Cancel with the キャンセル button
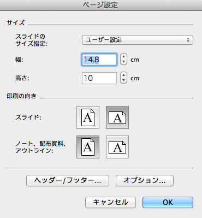The height and width of the screenshot is (218, 202). [x=110, y=202]
